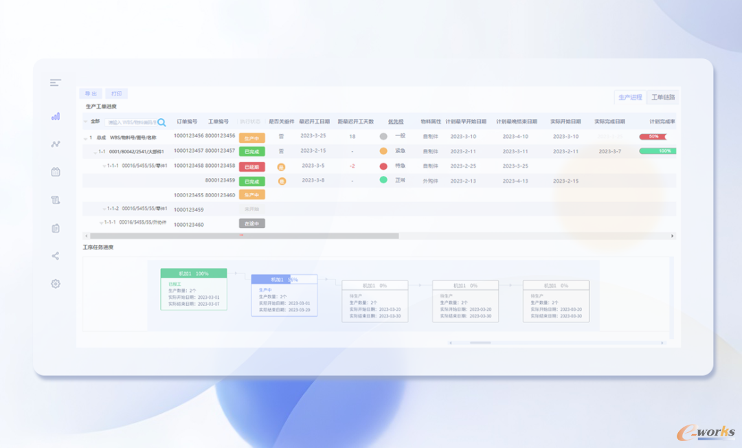The image size is (742, 448).
Task: Click the table scrollbar right arrow
Action: (673, 236)
